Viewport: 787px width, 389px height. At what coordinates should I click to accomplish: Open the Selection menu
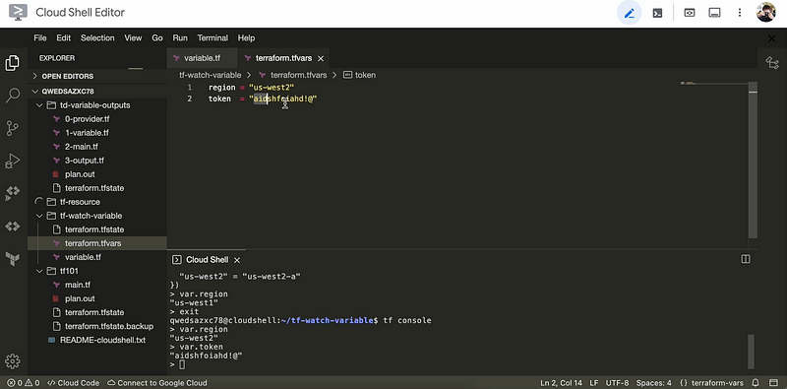(97, 37)
